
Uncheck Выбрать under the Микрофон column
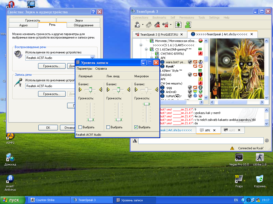(136, 127)
